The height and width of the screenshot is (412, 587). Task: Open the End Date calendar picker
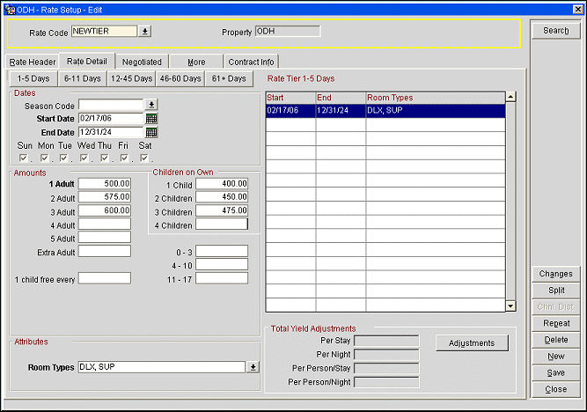pos(151,132)
